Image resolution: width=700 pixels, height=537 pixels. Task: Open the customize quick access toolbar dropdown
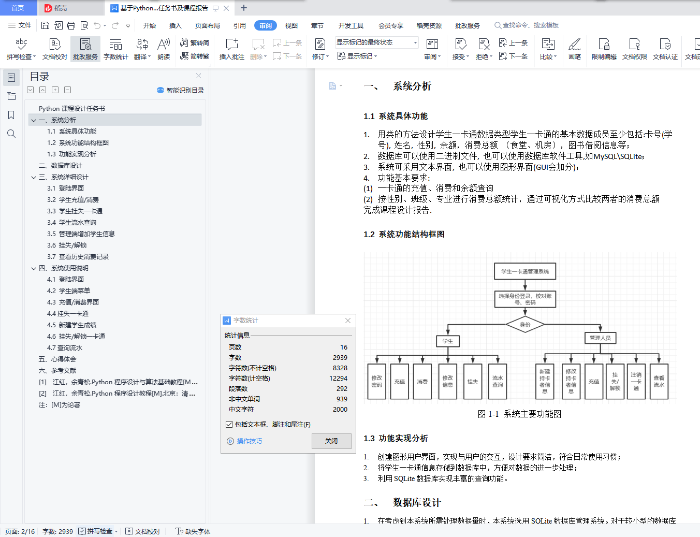click(x=128, y=25)
